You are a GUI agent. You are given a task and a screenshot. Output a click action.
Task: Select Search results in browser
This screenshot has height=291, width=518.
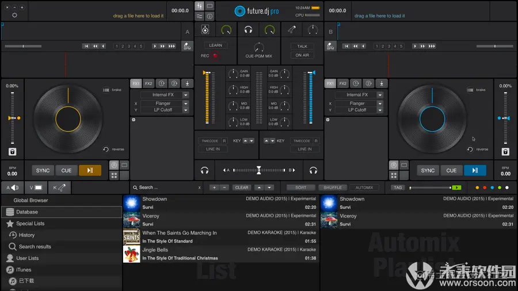tap(35, 247)
